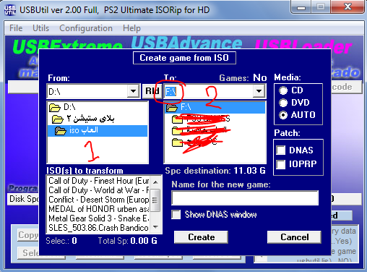The width and height of the screenshot is (367, 272).
Task: Open the File menu
Action: click(16, 28)
